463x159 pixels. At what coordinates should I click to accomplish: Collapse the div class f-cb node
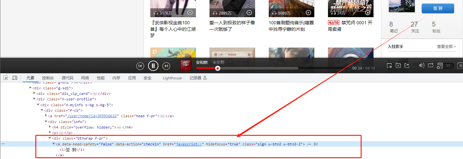[42, 110]
